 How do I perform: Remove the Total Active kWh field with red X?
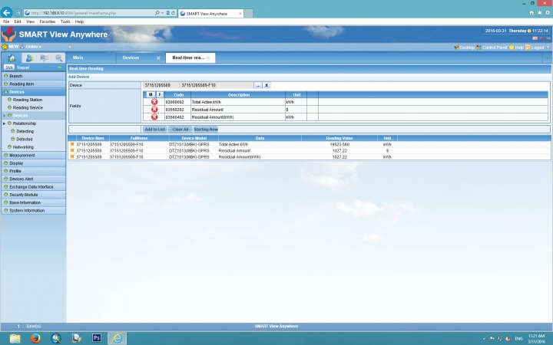click(x=154, y=102)
